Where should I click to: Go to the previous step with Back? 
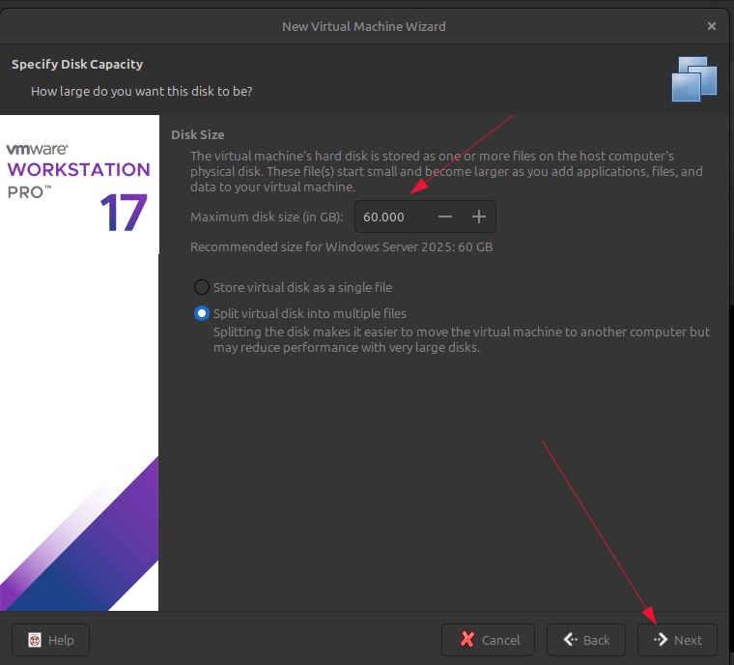(585, 640)
